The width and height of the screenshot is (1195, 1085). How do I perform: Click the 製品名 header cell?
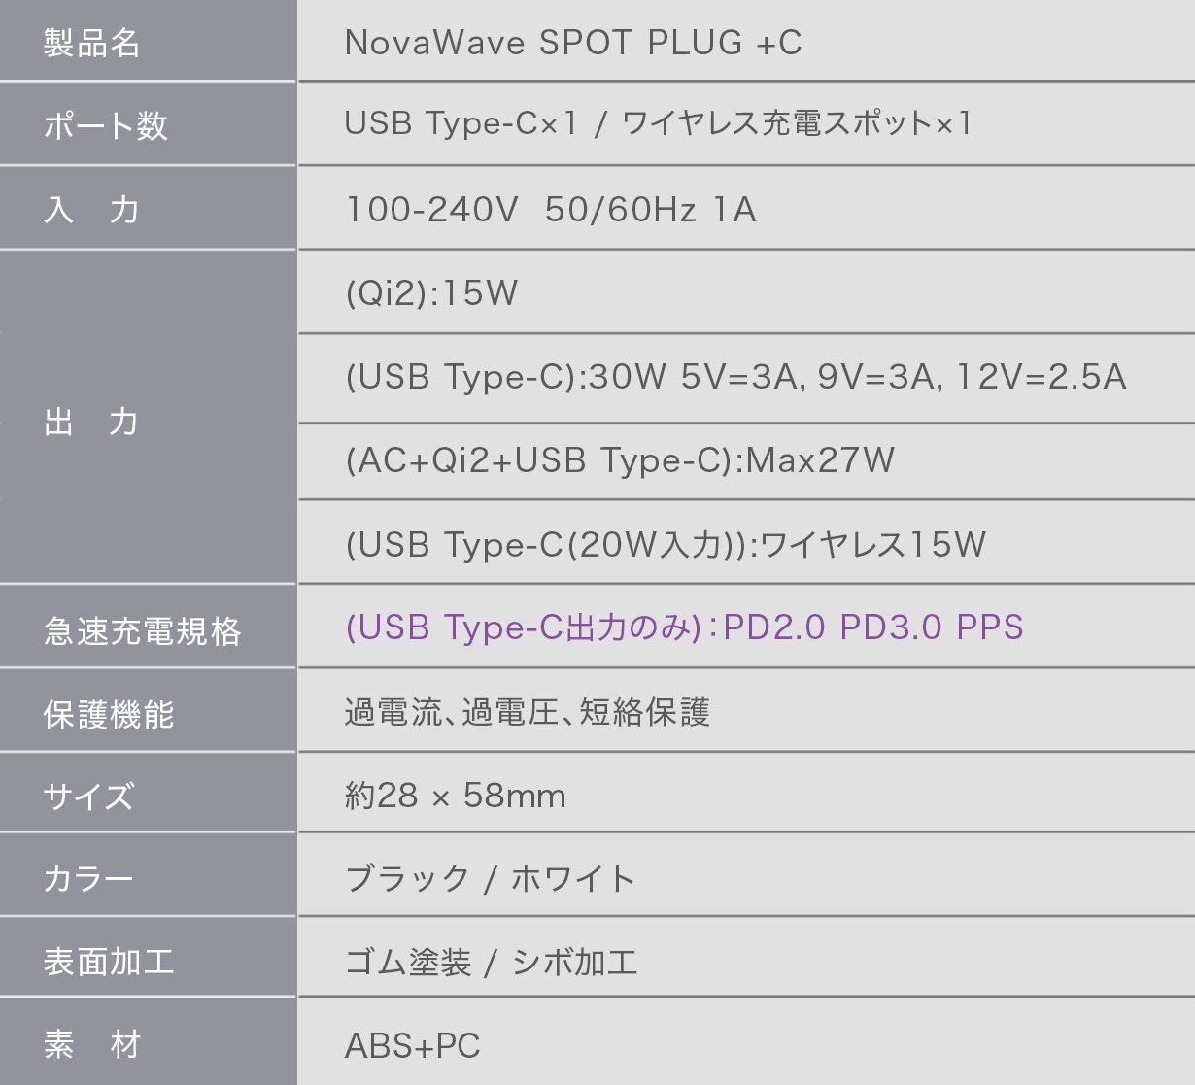148,40
